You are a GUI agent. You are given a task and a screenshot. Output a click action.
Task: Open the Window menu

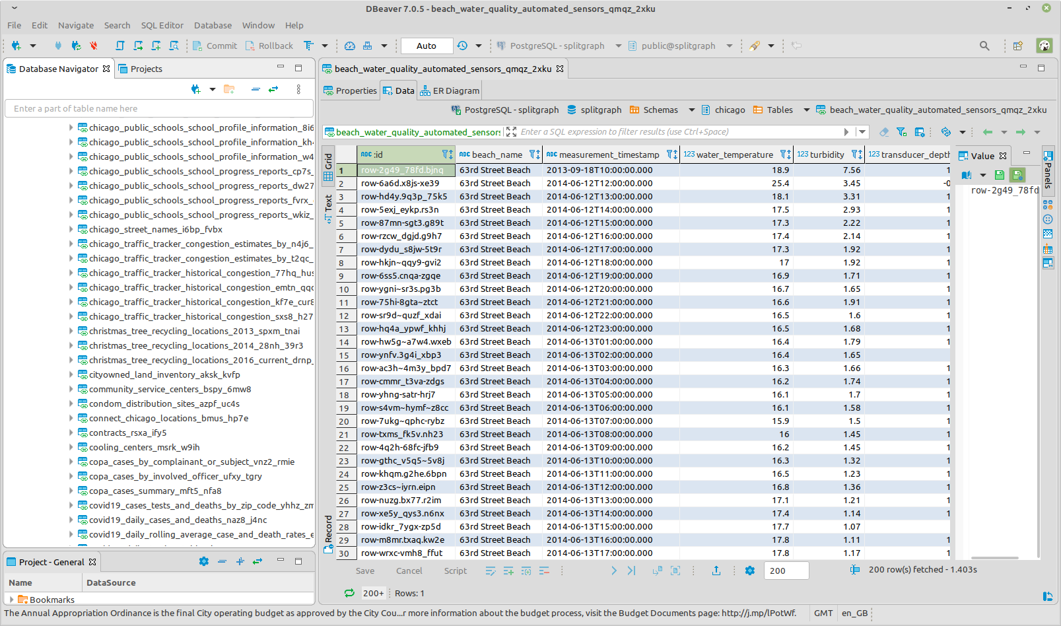point(258,25)
